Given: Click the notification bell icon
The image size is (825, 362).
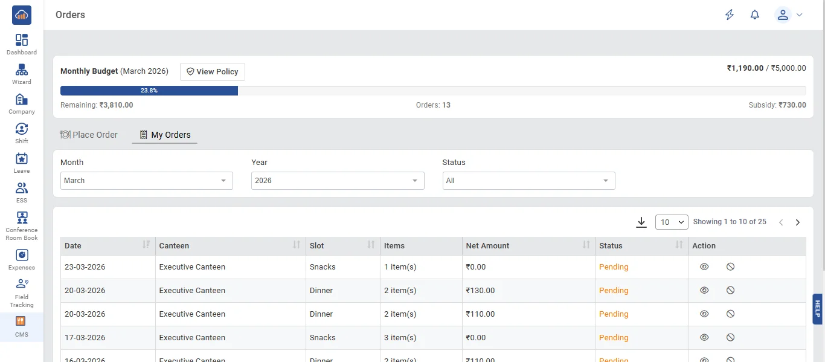Looking at the screenshot, I should tap(755, 15).
